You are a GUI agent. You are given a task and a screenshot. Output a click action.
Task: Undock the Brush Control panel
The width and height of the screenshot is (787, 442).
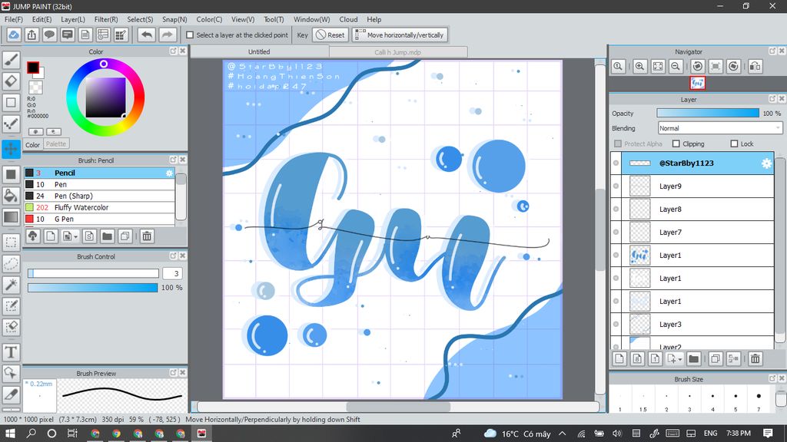coord(173,256)
